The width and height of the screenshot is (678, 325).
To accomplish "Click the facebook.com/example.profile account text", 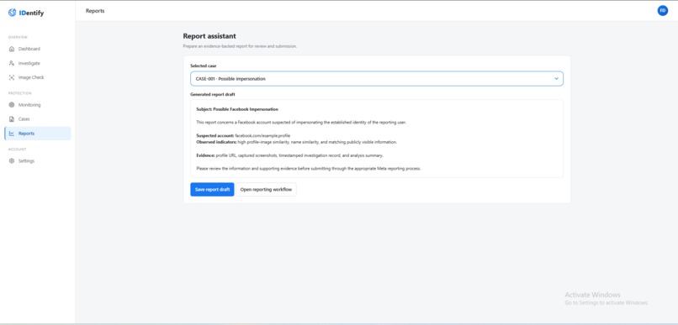I will (x=262, y=135).
